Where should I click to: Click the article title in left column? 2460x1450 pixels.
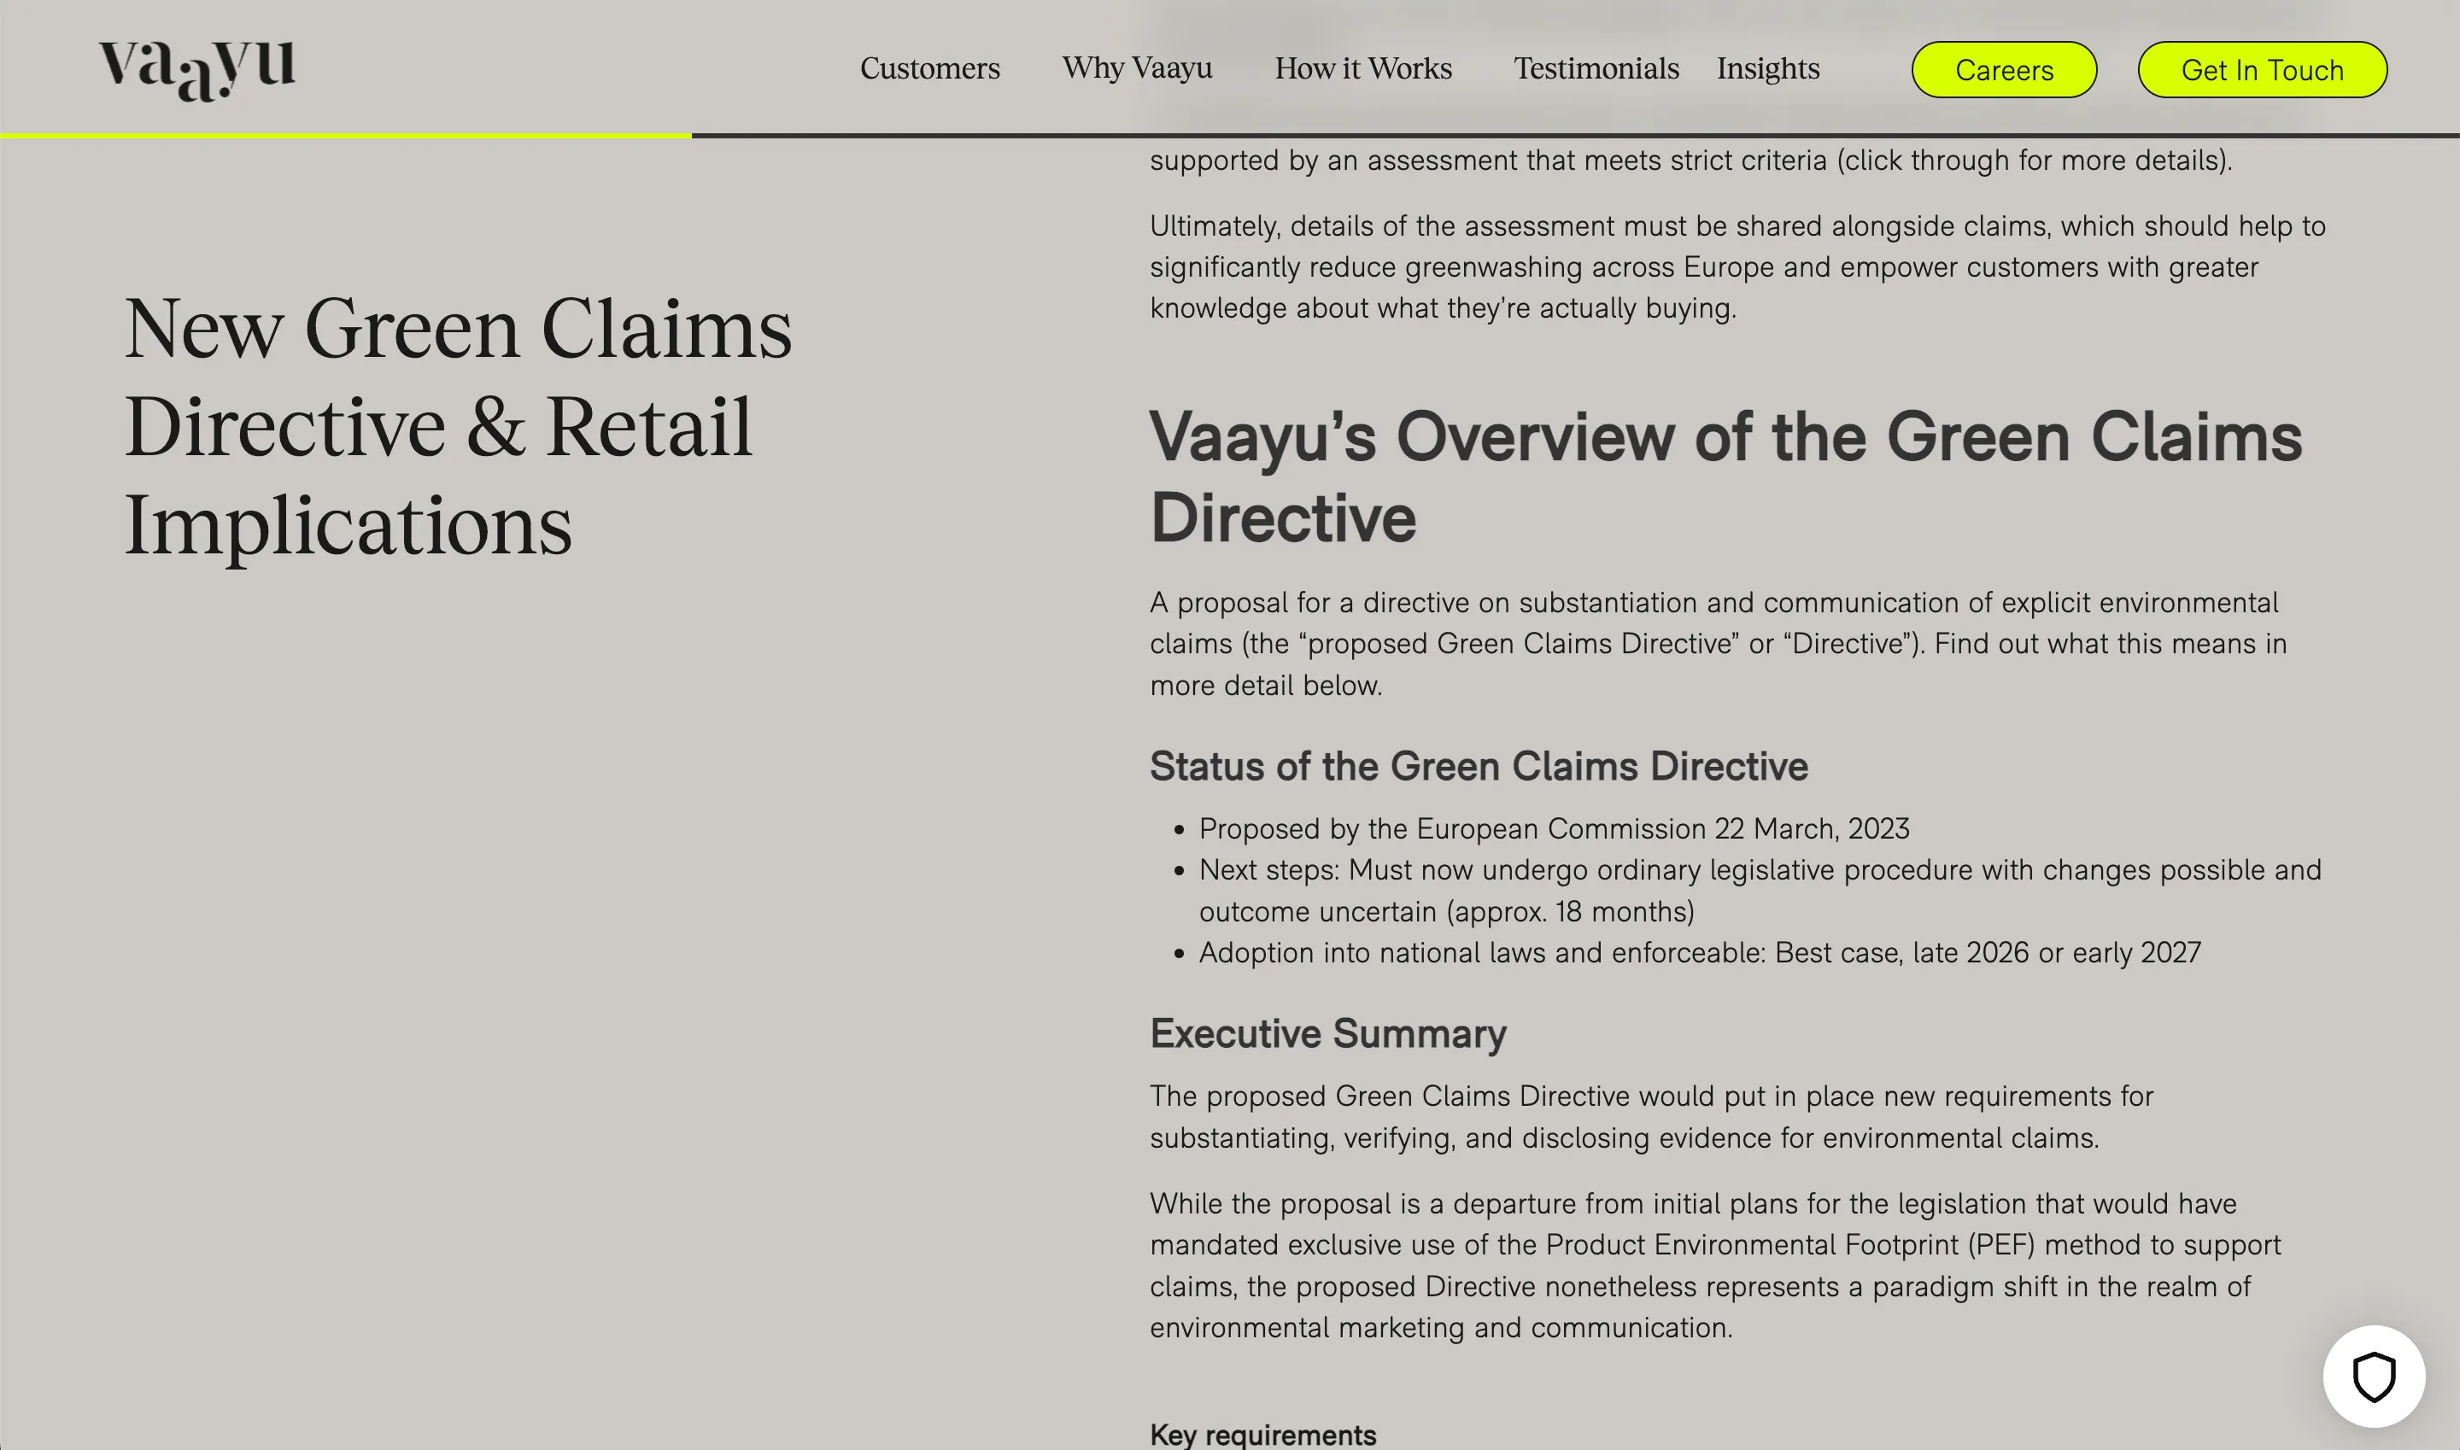pos(457,427)
